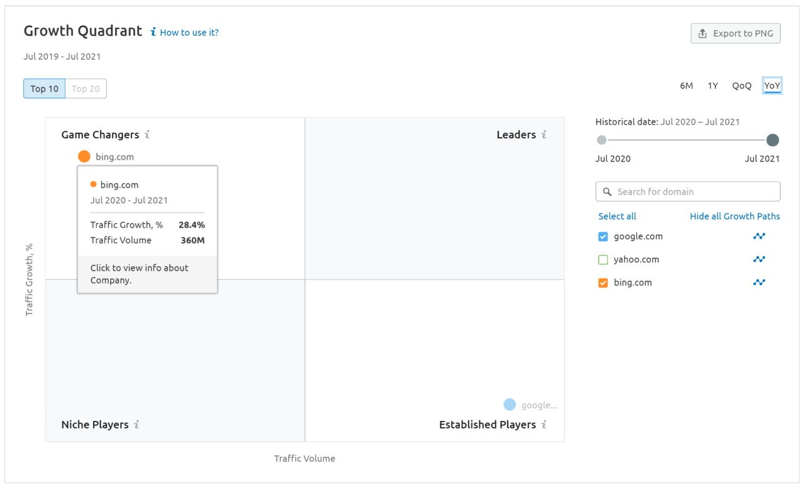Select the QoQ comparison period
Image resolution: width=805 pixels, height=487 pixels.
coord(741,86)
